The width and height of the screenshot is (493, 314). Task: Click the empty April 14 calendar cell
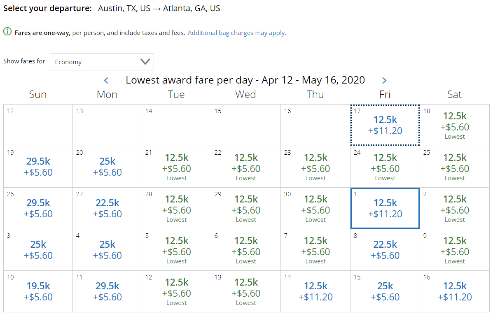pyautogui.click(x=176, y=125)
